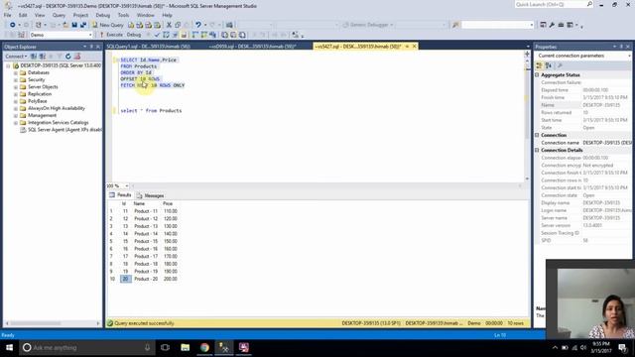Click the Navigate Backward circle icon
Viewport: 635px width, 357px height.
click(13, 25)
